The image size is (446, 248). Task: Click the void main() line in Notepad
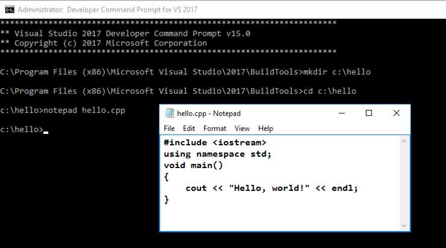(x=189, y=165)
